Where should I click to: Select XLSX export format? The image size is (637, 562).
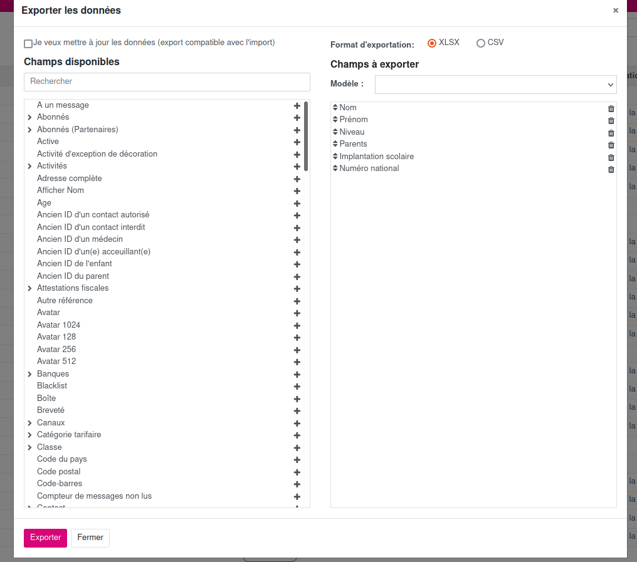431,43
